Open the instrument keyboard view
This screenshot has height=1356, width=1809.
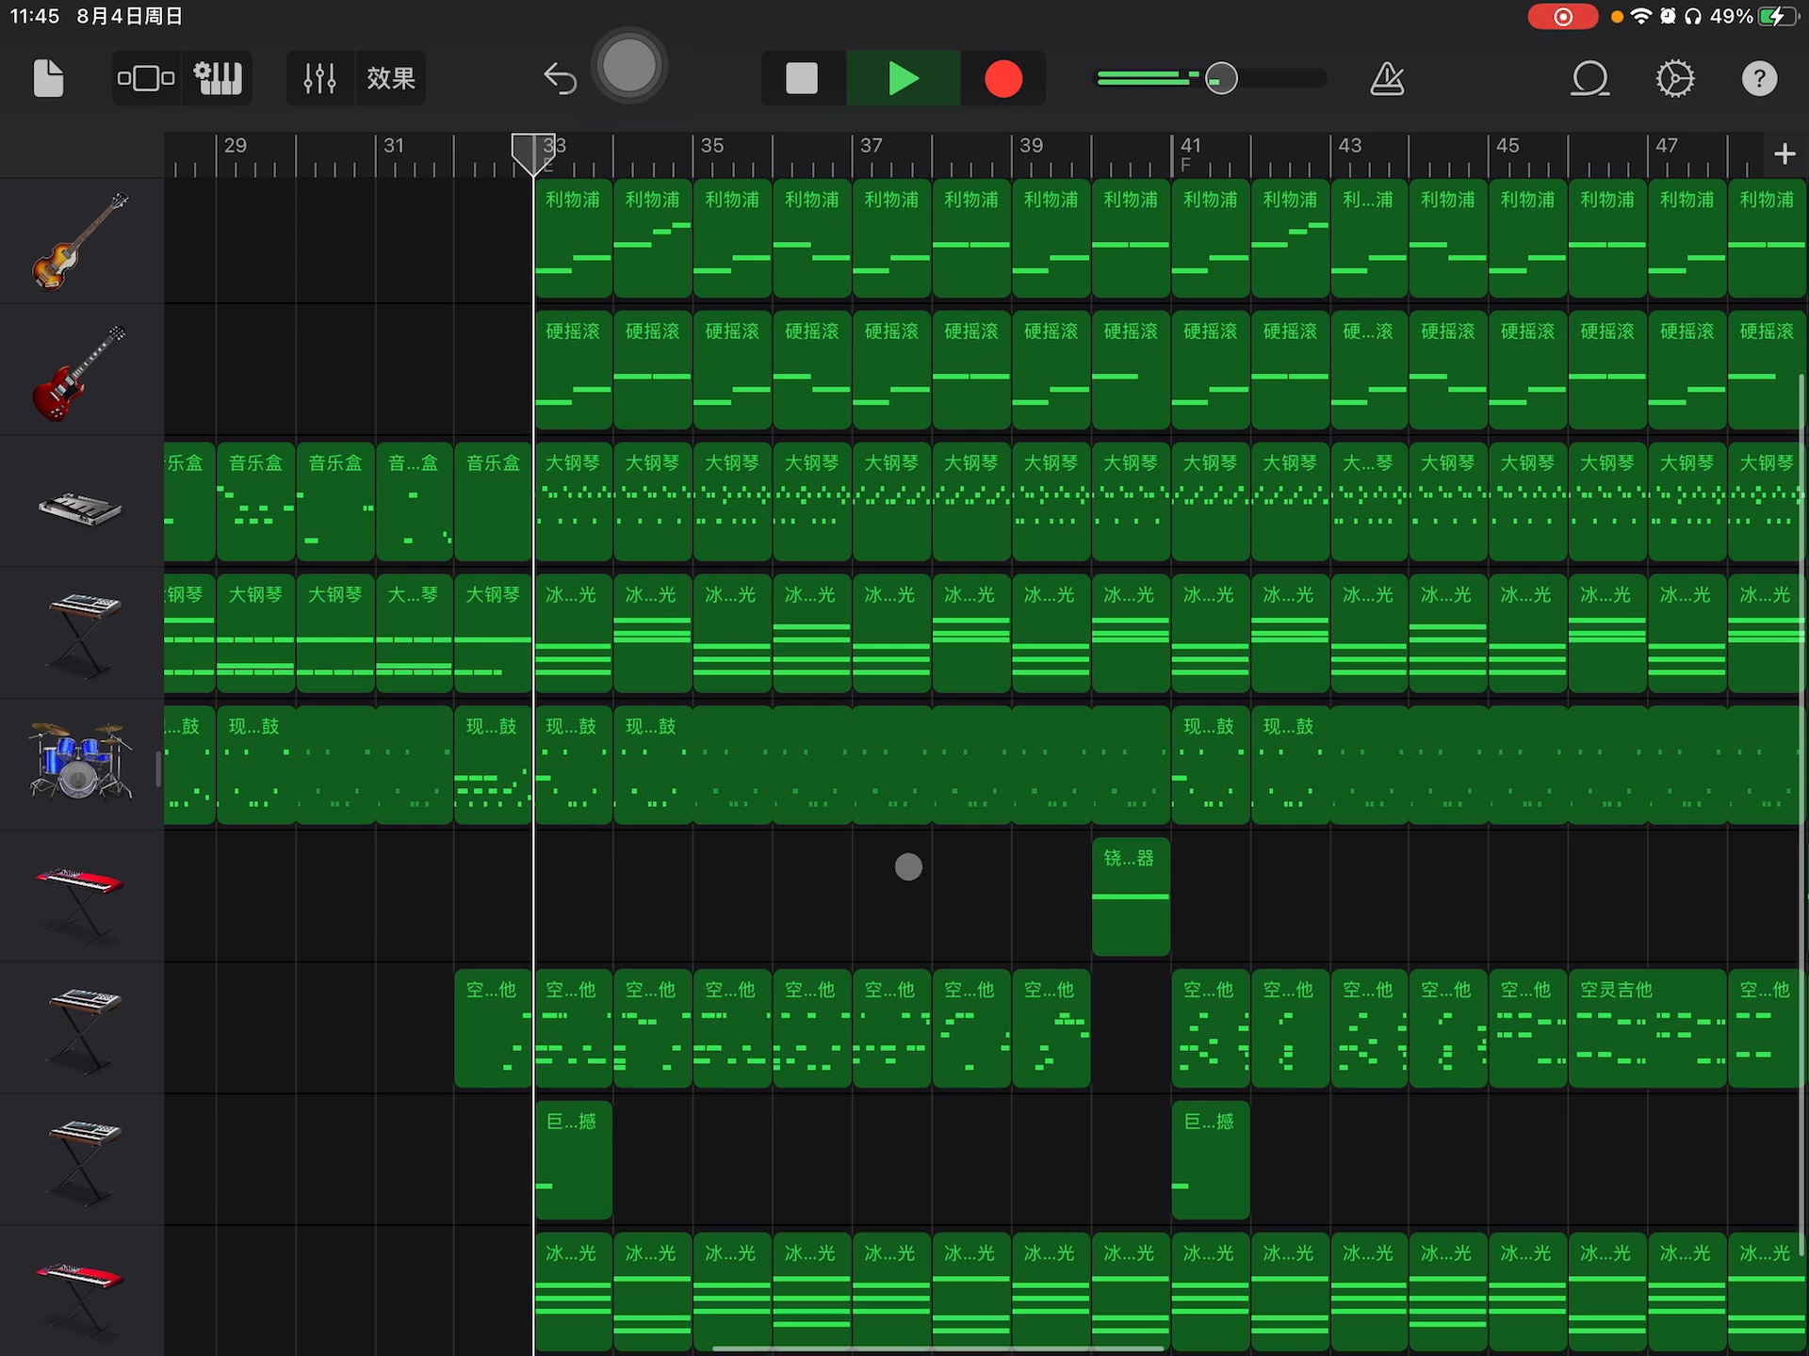coord(218,78)
